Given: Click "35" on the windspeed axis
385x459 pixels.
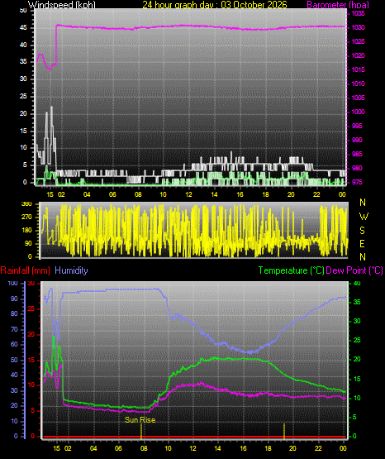Looking at the screenshot, I should click(23, 61).
